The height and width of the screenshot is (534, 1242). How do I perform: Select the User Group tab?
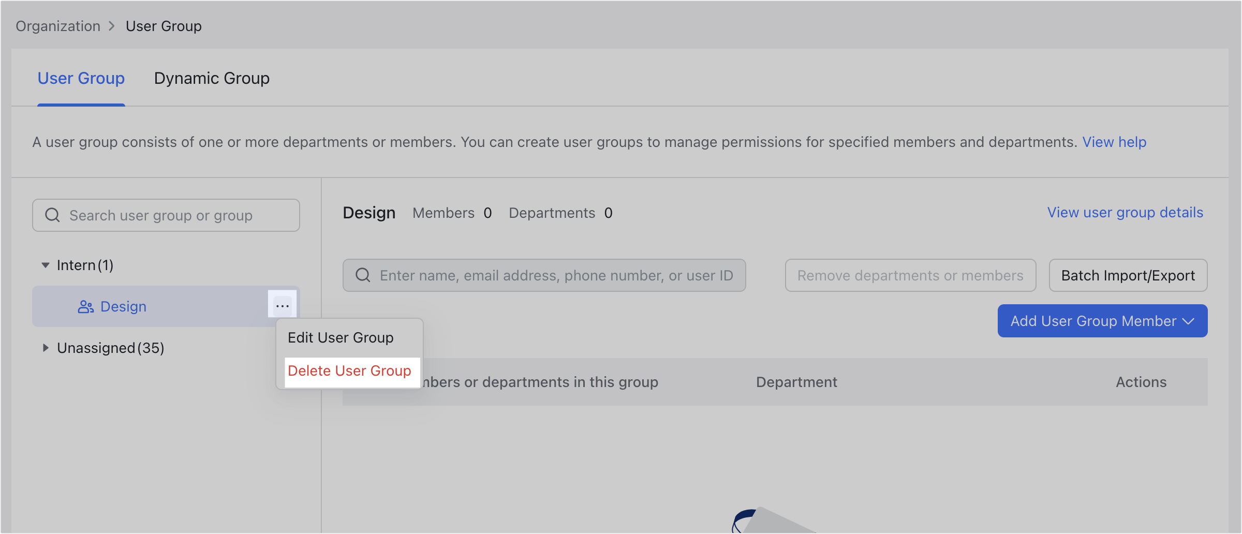[81, 78]
